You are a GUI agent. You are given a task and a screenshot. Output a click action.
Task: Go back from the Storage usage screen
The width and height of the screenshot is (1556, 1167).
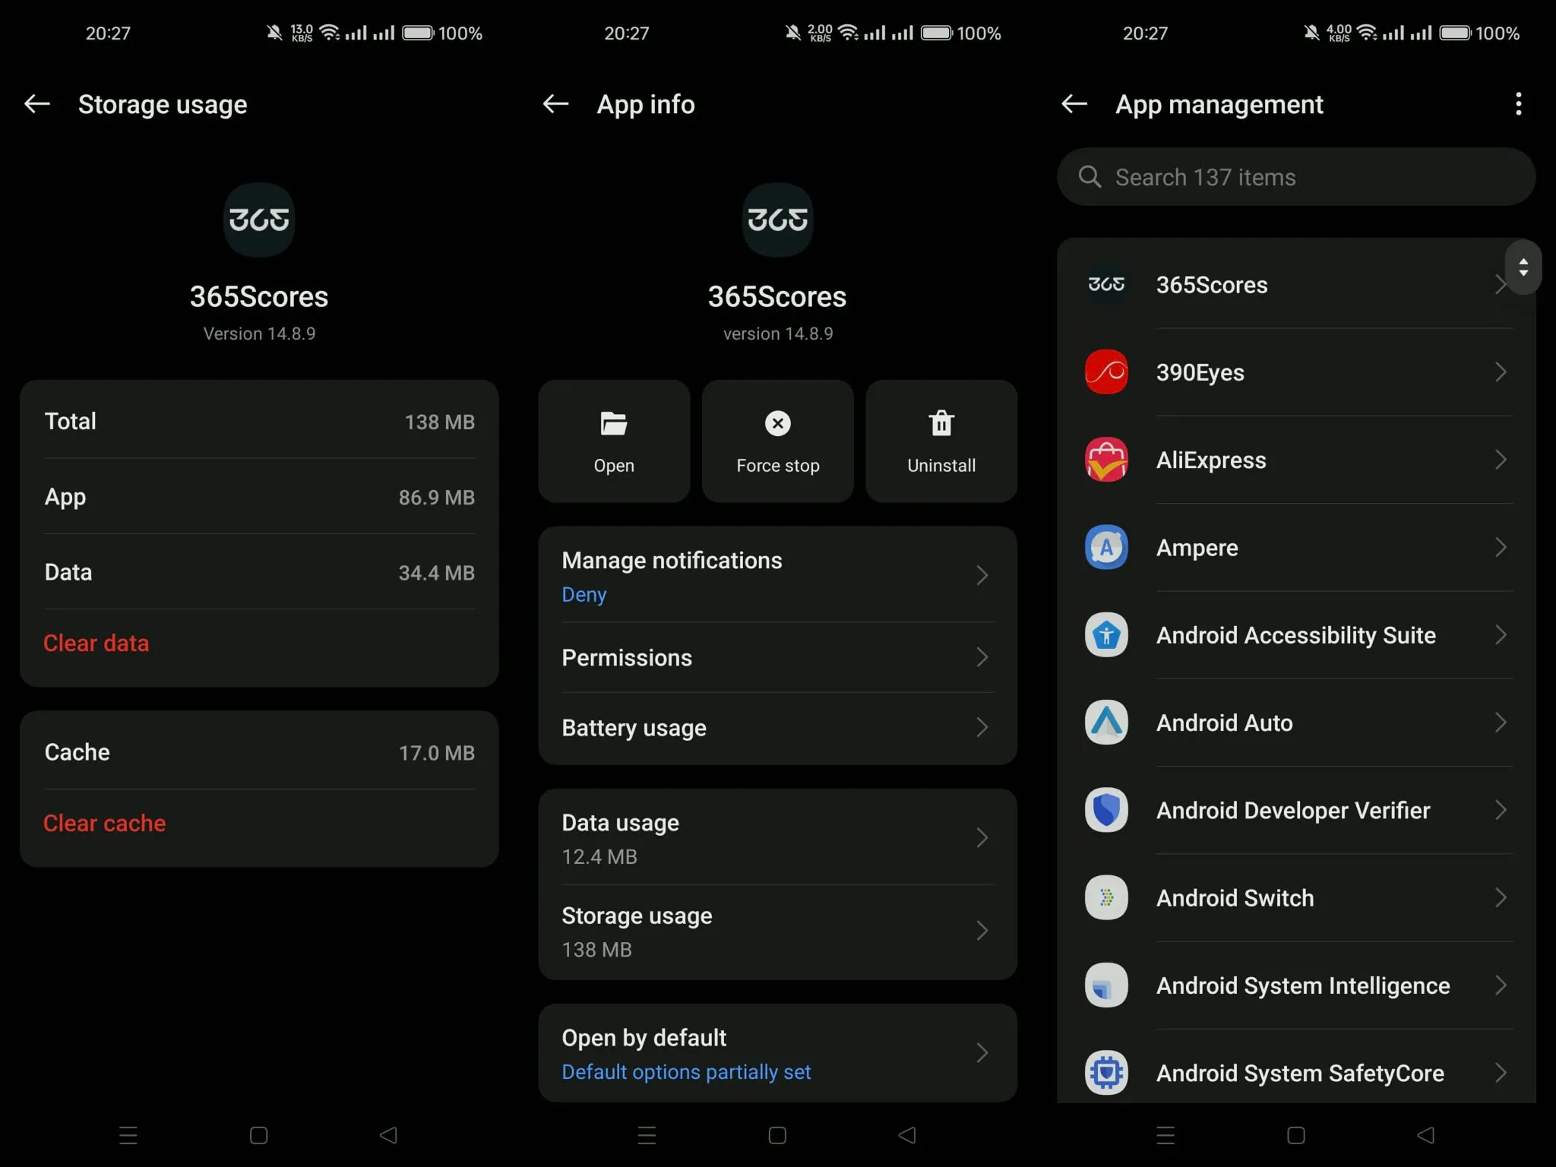[37, 104]
